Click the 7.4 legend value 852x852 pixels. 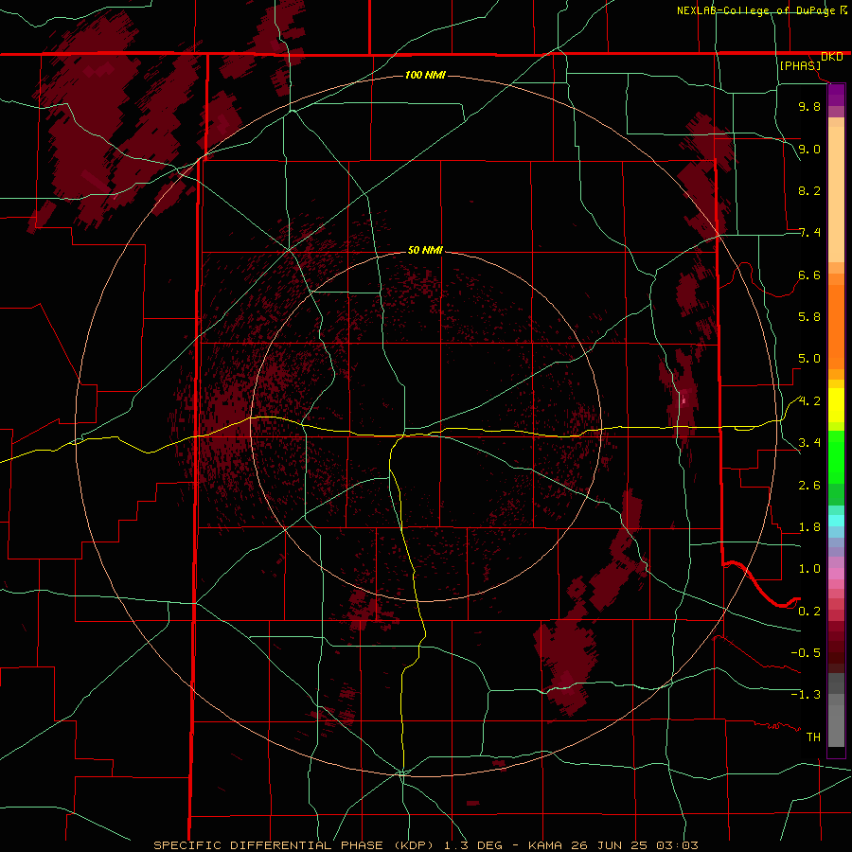coord(809,233)
